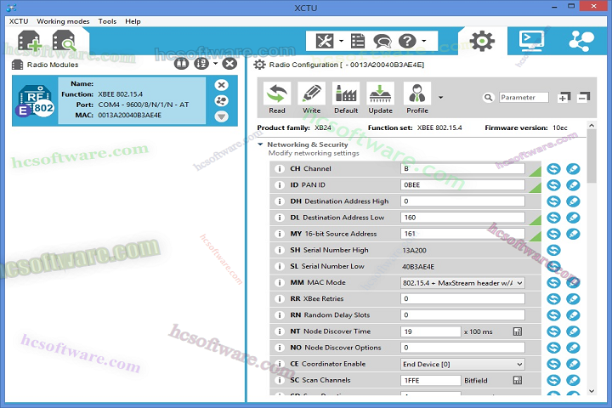
Task: Switch to Consoles working mode
Action: pos(531,41)
